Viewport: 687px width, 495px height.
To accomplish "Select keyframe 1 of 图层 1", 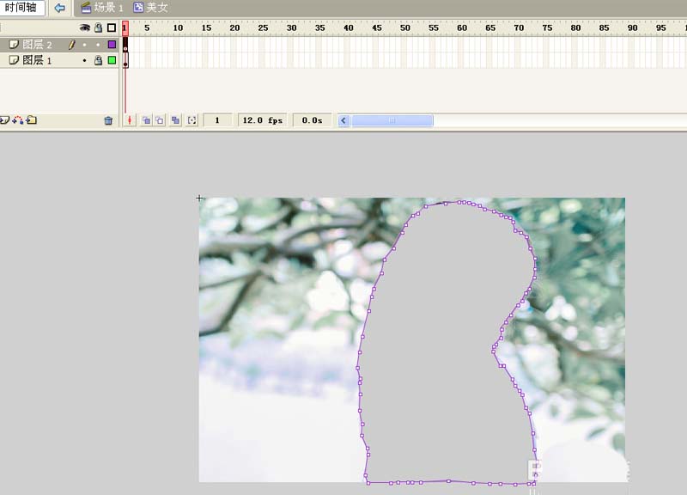I will (125, 60).
